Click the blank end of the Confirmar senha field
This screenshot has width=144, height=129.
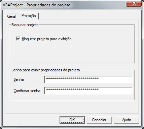point(115,90)
